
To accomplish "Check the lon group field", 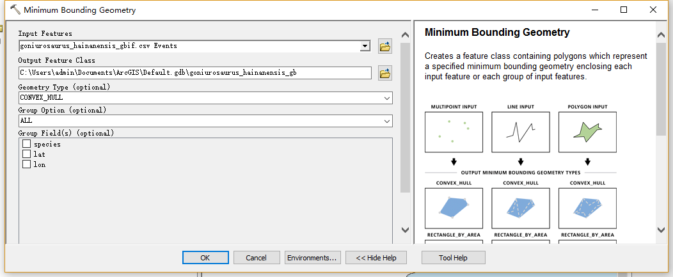I will pyautogui.click(x=27, y=164).
